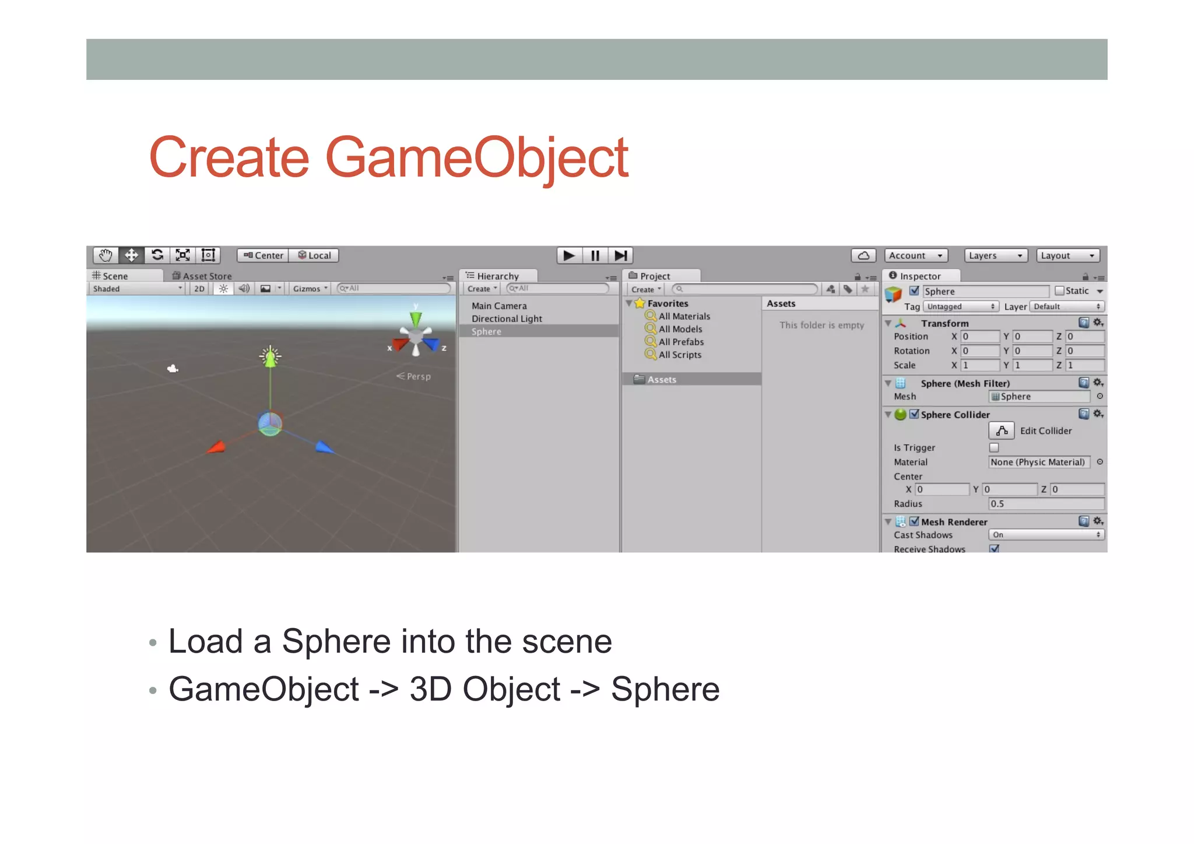Select the Rect transform tool

[208, 255]
